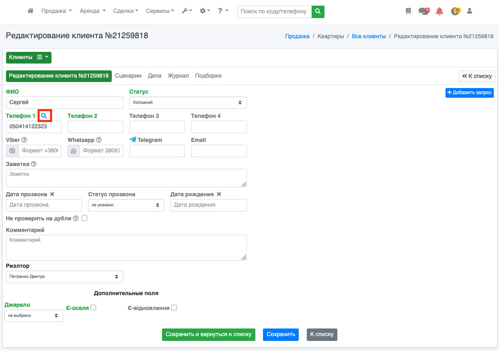
Task: Open the Продажа menu
Action: (x=56, y=11)
